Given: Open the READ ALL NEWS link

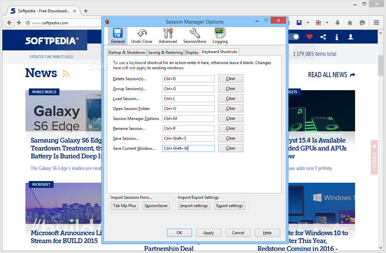Looking at the screenshot, I should [x=331, y=75].
